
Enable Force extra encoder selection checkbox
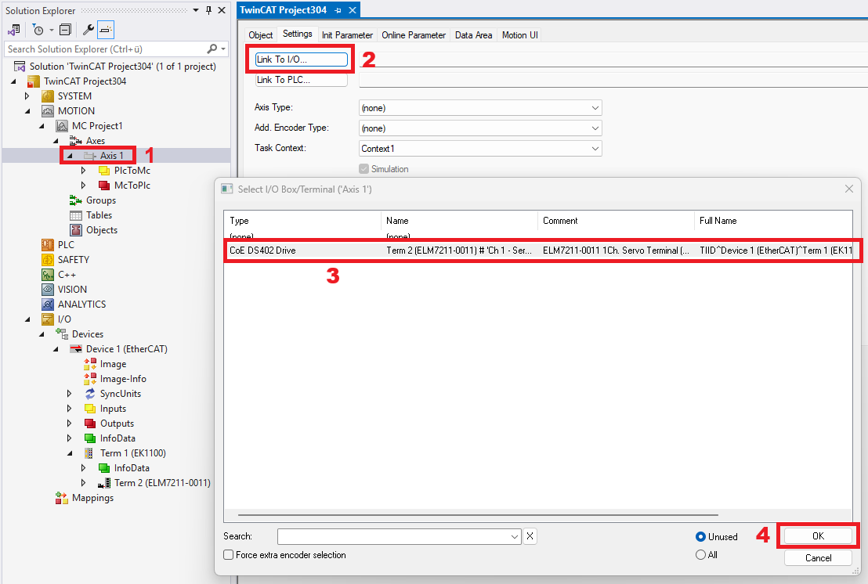coord(228,555)
